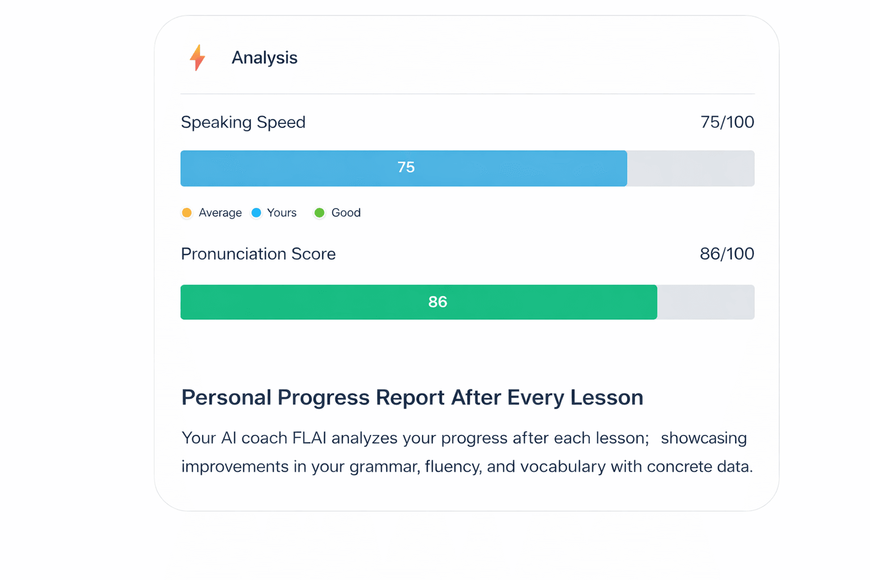Viewport: 870px width, 580px height.
Task: Select the Yours legend label
Action: click(282, 213)
